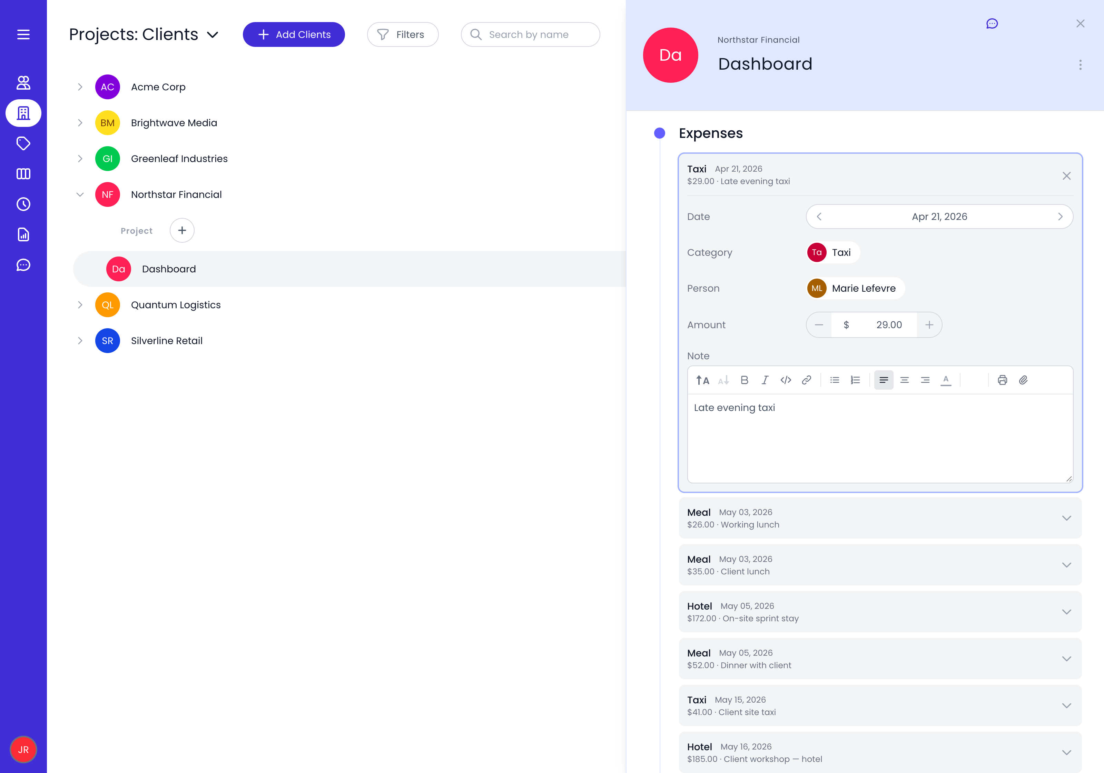1104x773 pixels.
Task: Open the hamburger menu in the sidebar
Action: pos(23,34)
